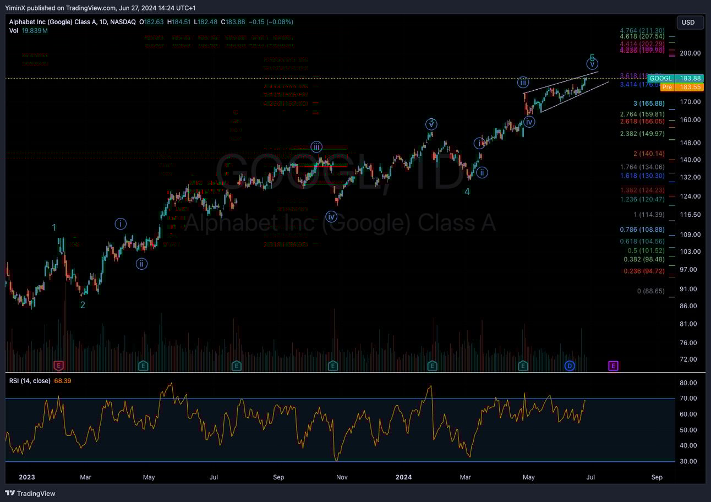Open the October 2023 teal earnings marker
Screen dimensions: 711x502
332,365
